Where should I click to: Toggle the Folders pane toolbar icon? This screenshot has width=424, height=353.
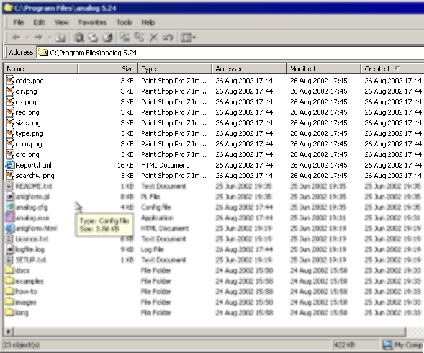[x=93, y=38]
